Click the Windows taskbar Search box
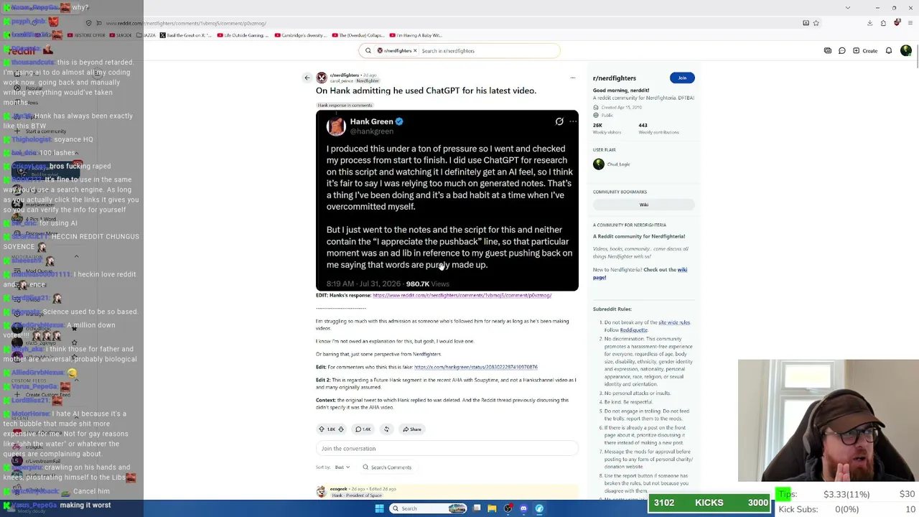The width and height of the screenshot is (919, 517). 429,508
